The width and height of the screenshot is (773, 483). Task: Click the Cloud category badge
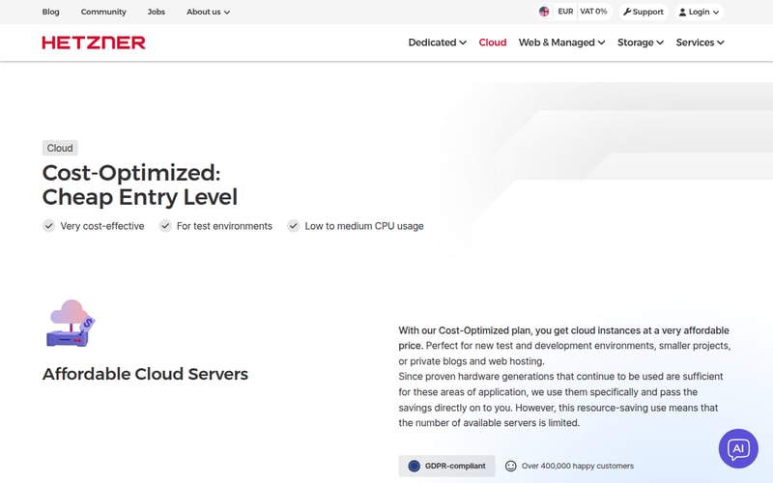[x=60, y=148]
